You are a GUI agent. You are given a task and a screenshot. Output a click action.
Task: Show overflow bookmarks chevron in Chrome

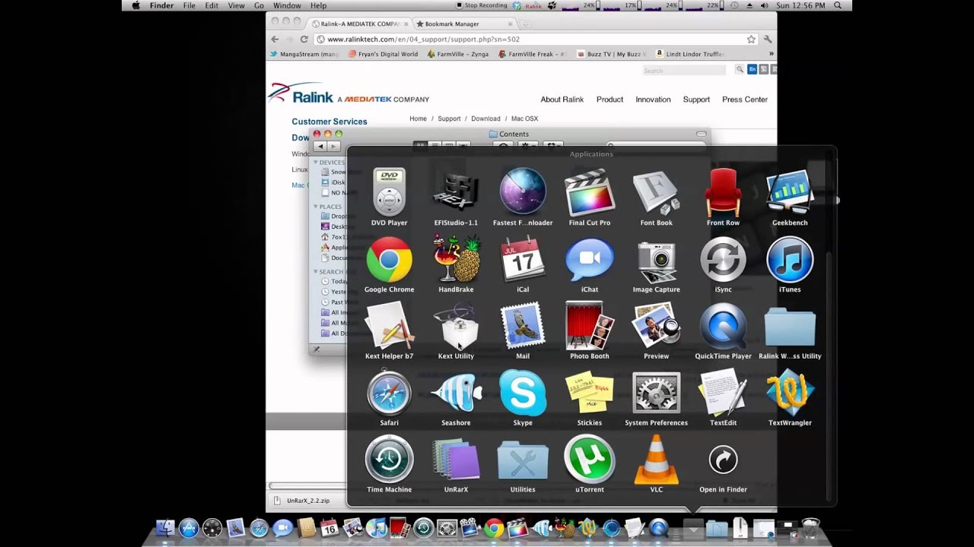point(771,55)
